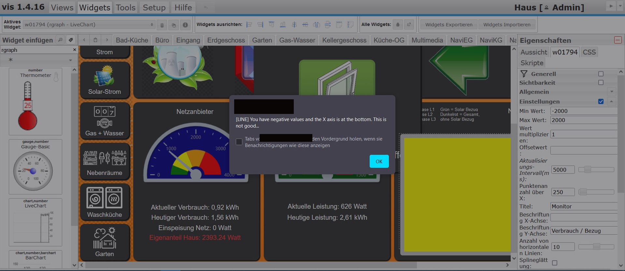Click the filter funnel icon in properties
The height and width of the screenshot is (271, 625).
click(x=524, y=74)
